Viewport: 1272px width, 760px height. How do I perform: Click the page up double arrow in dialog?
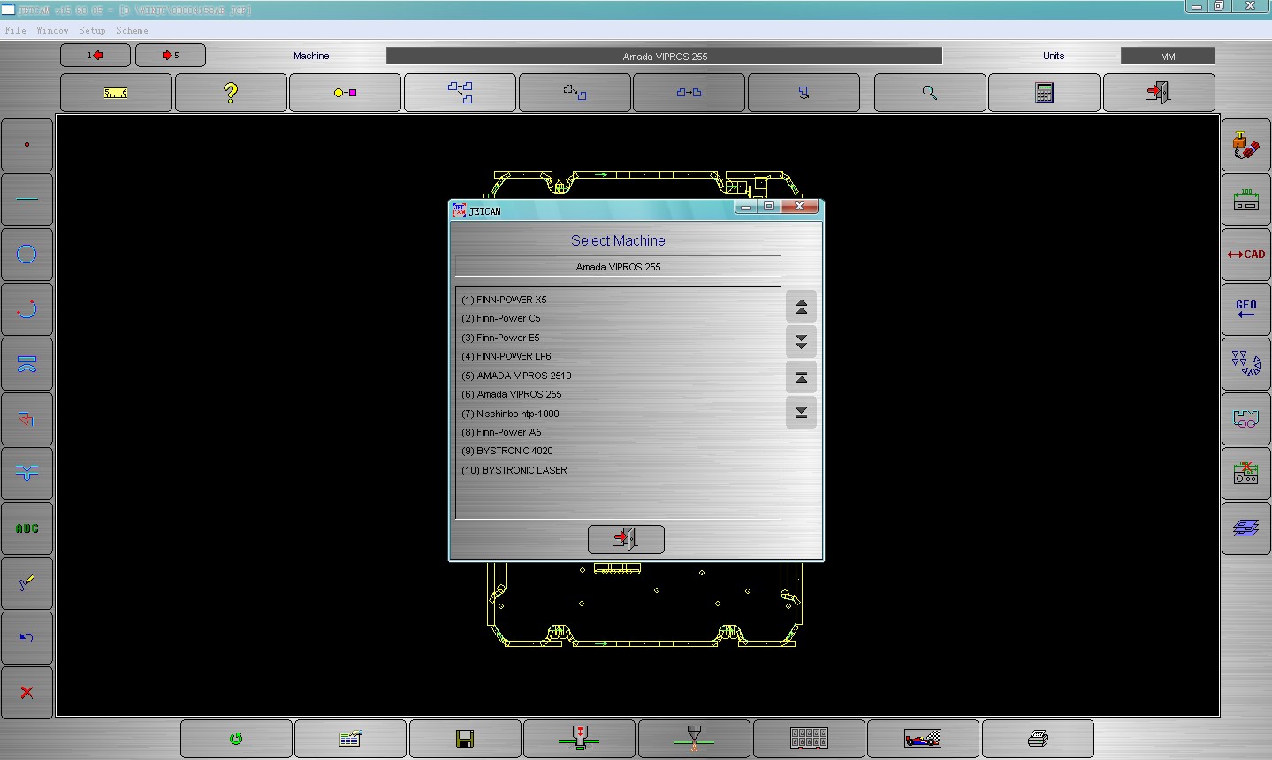click(x=801, y=308)
